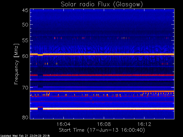Click the 45 frequency tick label
183x137 pixels.
pos(25,10)
